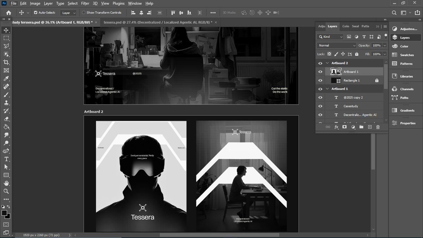
Task: Hide the Rectangle 1 layer
Action: click(320, 80)
